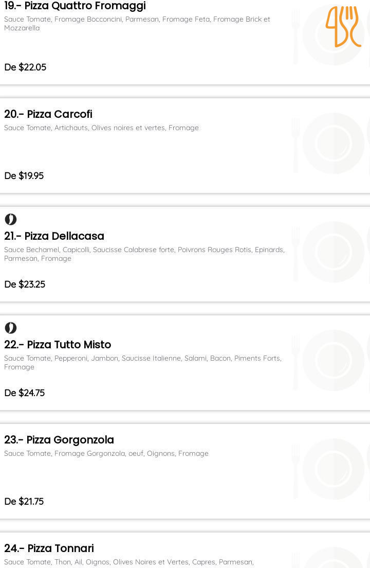Click the half-and-half icon above Pizza Tutto Misto
370x568 pixels.
(11, 328)
